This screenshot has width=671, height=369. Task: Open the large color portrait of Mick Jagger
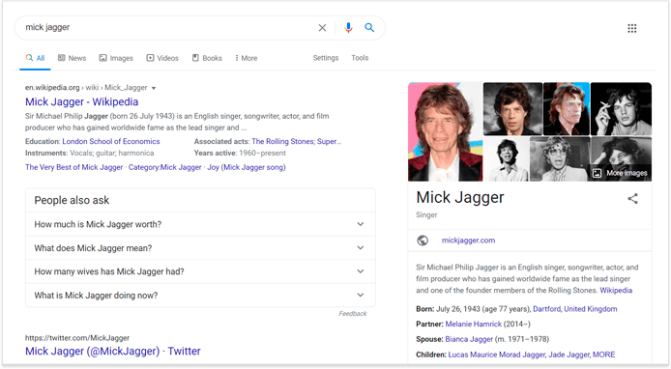445,131
